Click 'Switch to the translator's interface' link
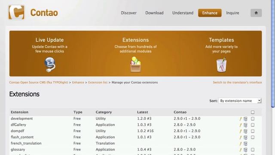275x155 pixels. point(237,82)
